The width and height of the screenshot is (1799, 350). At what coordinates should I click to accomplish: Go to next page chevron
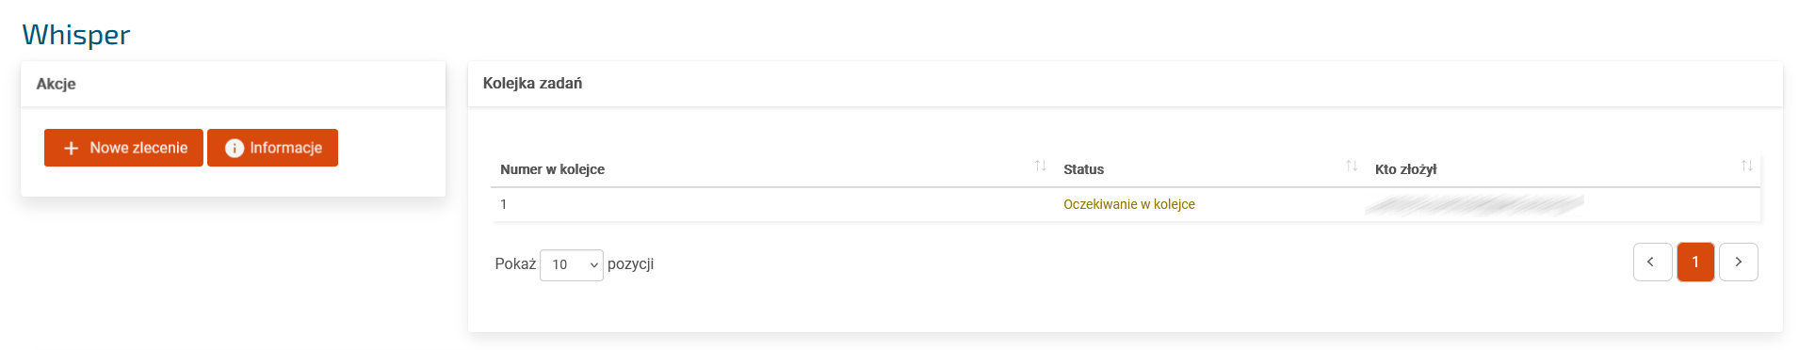point(1738,262)
